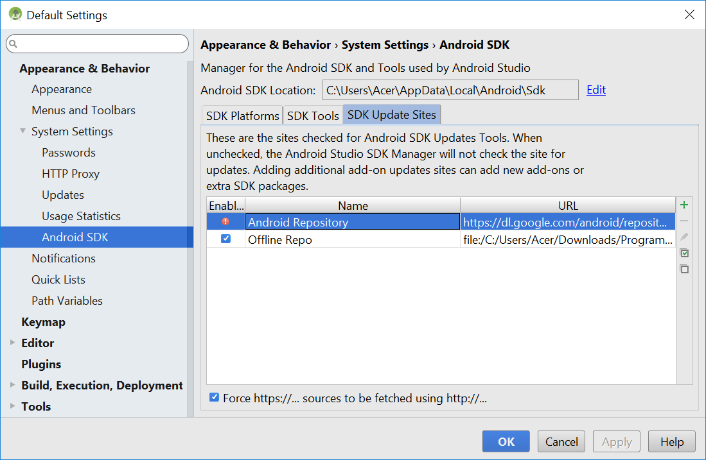Expand the Editor settings section
706x460 pixels.
pyautogui.click(x=13, y=343)
